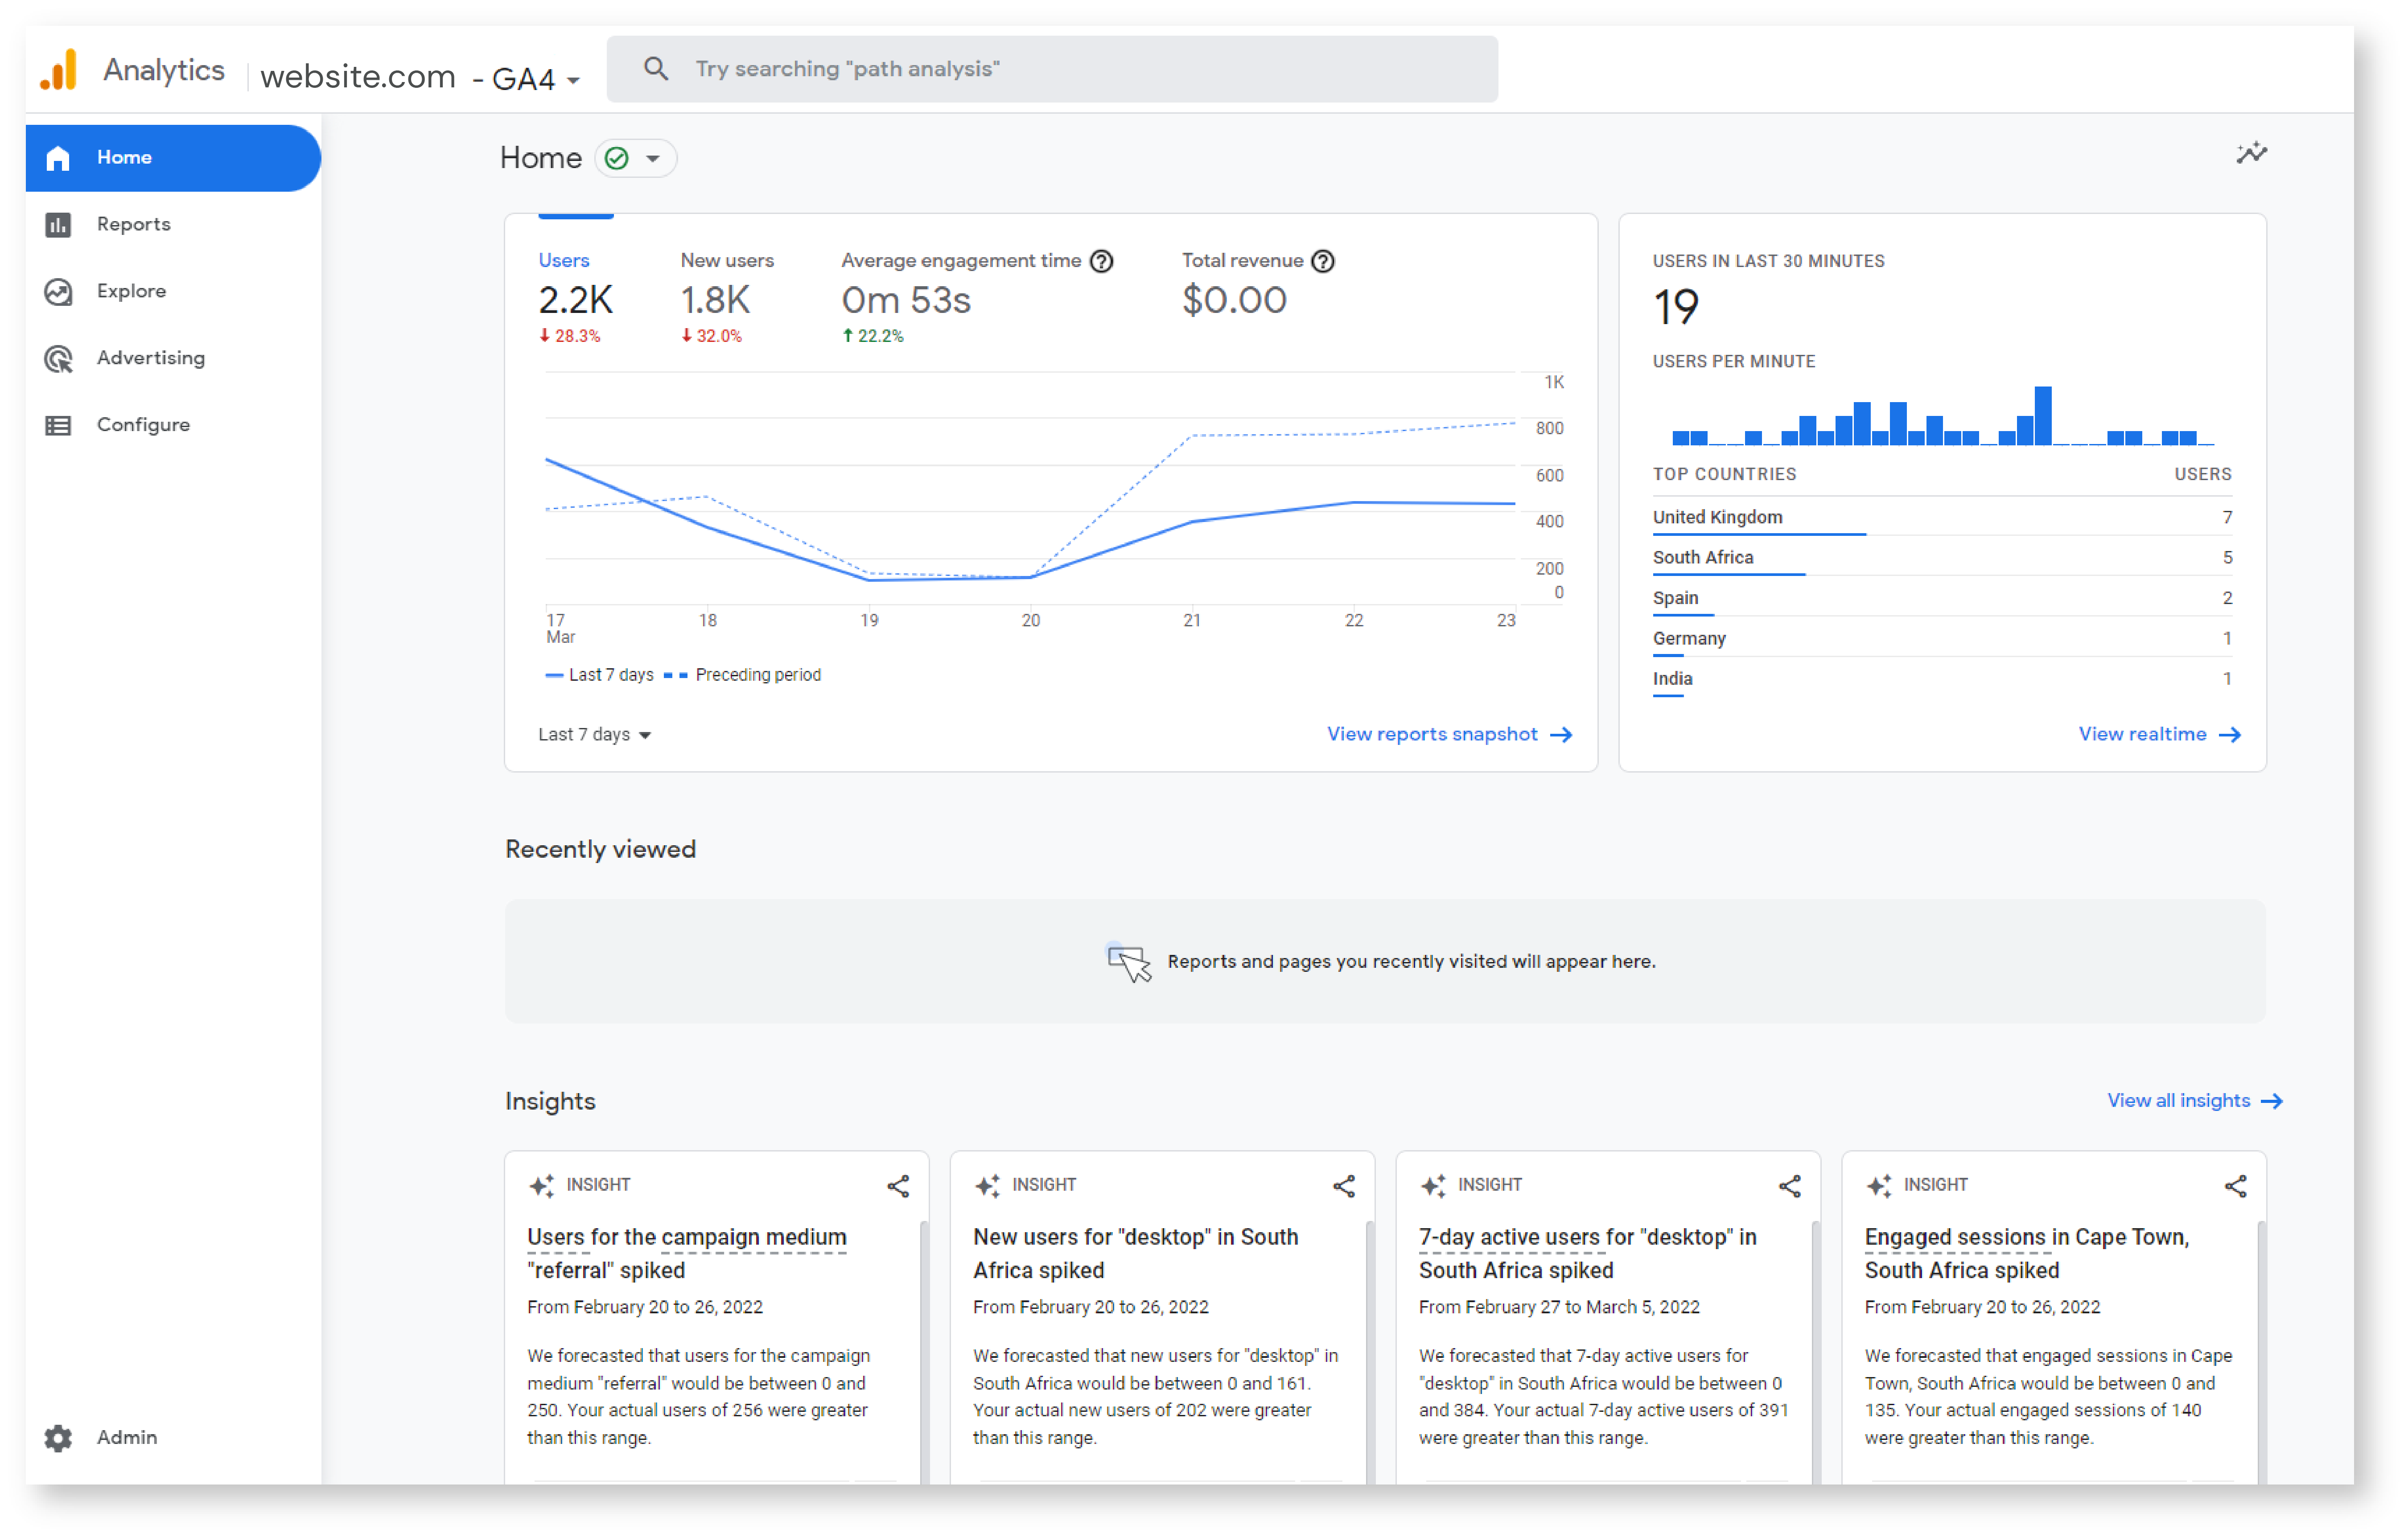
Task: Open insight titled Users for campaign medium referral
Action: (687, 1253)
